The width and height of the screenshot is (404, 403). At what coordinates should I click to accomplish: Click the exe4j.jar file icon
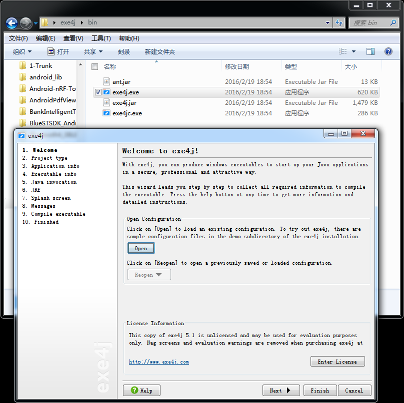coord(106,103)
